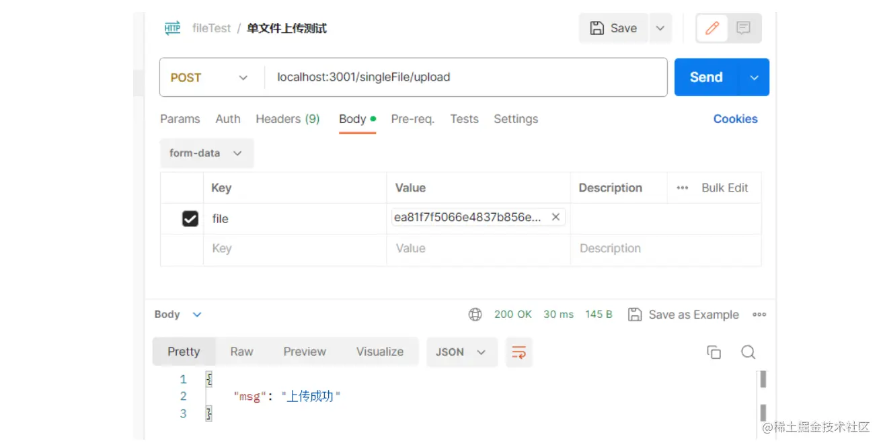The height and width of the screenshot is (447, 883).
Task: Open the Settings tab
Action: click(516, 119)
